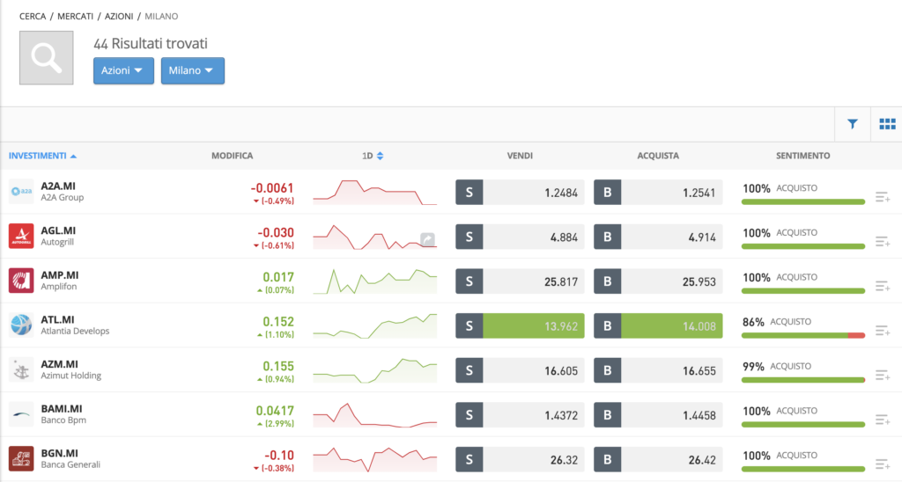This screenshot has width=902, height=482.
Task: Add AZM.MI to watchlist
Action: point(883,376)
